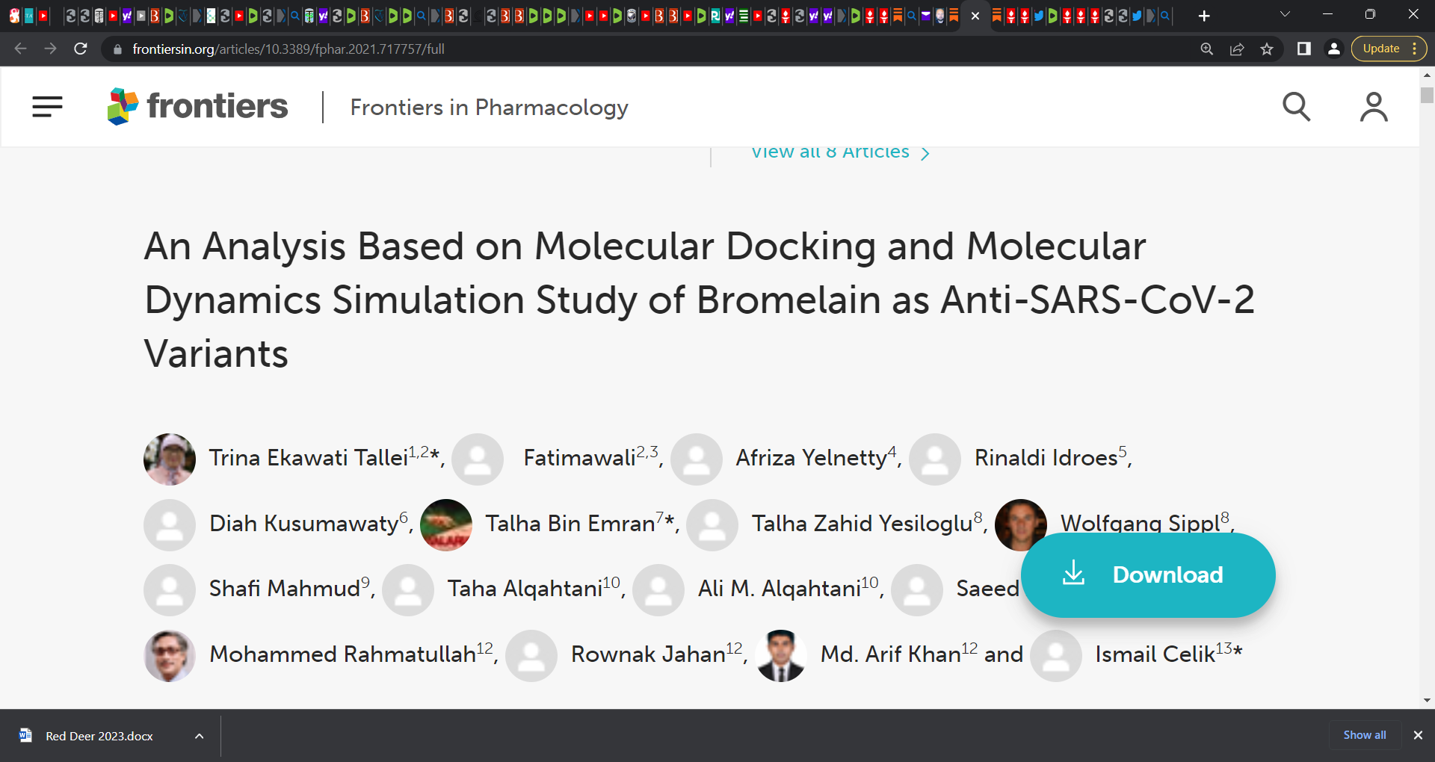Follow the View all 8 Articles link
This screenshot has height=762, width=1435.
point(831,152)
